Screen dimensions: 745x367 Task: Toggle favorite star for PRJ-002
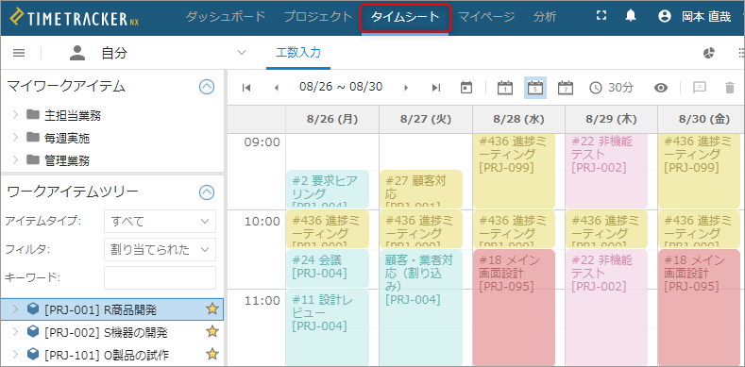click(212, 331)
